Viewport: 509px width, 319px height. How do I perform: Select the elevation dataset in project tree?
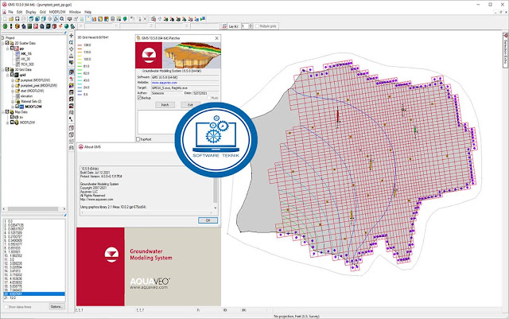pos(26,96)
